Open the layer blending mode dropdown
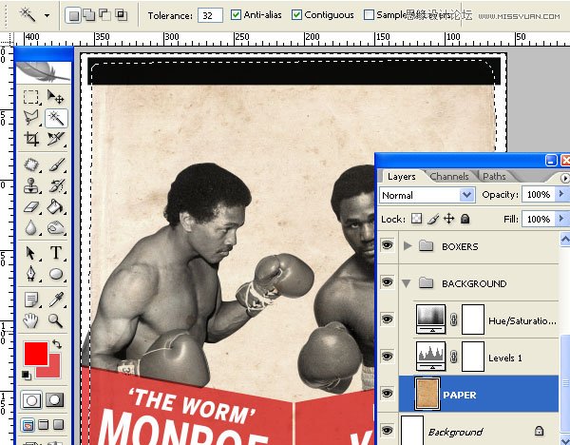 [427, 195]
